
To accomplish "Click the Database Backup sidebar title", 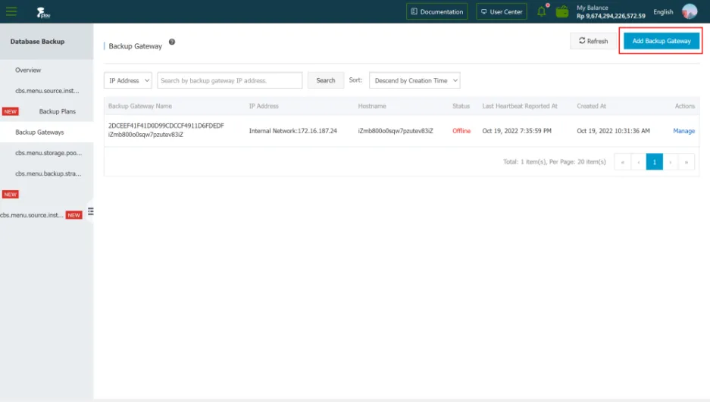I will tap(38, 41).
